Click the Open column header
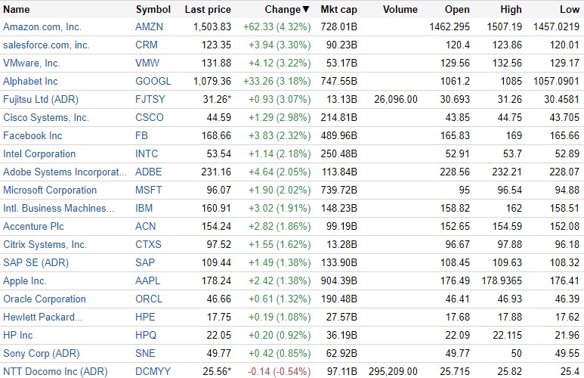 tap(457, 10)
